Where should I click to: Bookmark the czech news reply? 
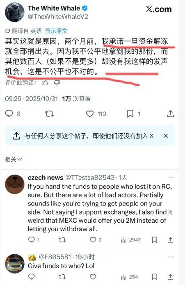[155, 240]
